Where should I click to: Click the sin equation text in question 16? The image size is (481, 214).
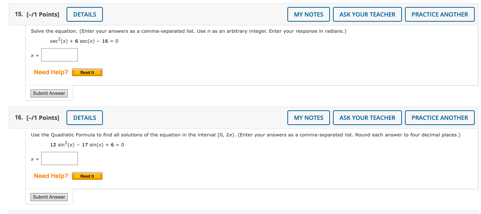tap(86, 145)
